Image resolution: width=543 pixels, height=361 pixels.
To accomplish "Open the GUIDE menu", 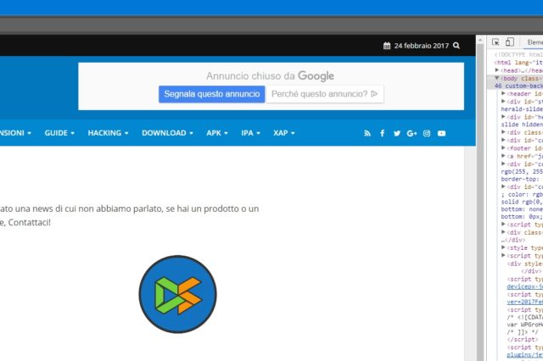I will point(59,133).
